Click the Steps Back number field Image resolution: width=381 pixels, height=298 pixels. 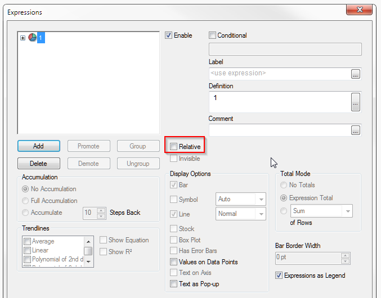(x=89, y=213)
